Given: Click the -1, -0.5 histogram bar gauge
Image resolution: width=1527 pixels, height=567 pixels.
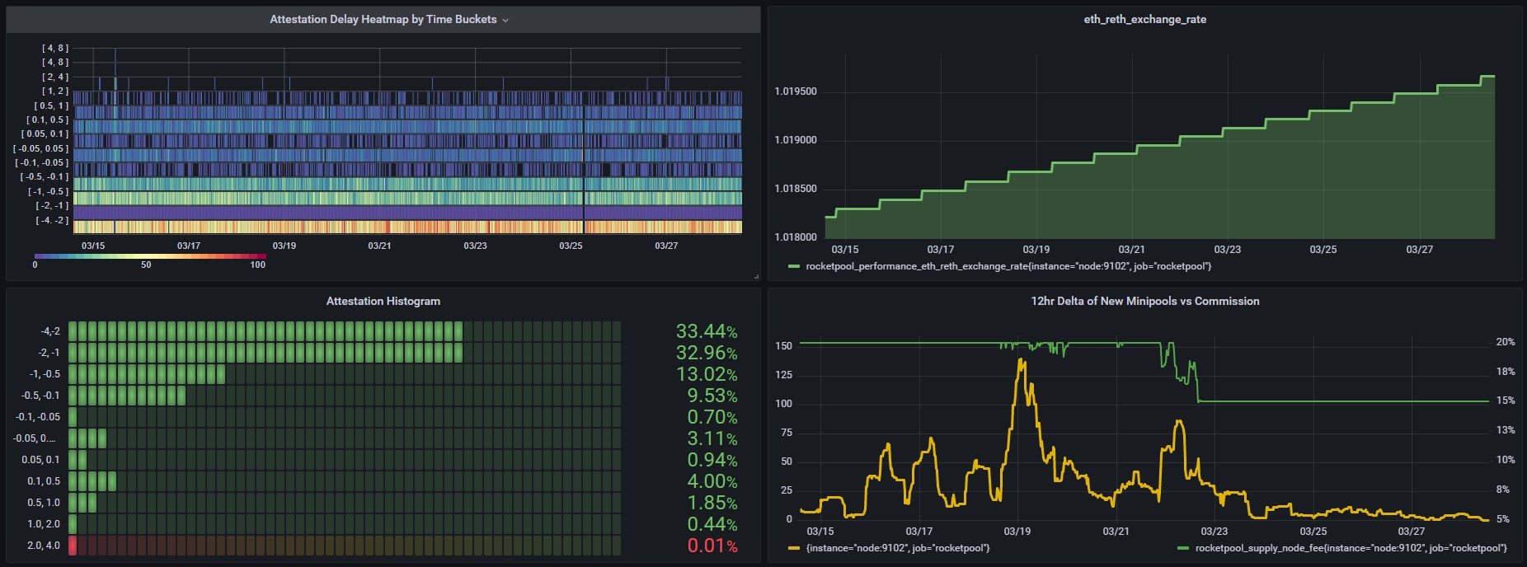Looking at the screenshot, I should tap(146, 374).
